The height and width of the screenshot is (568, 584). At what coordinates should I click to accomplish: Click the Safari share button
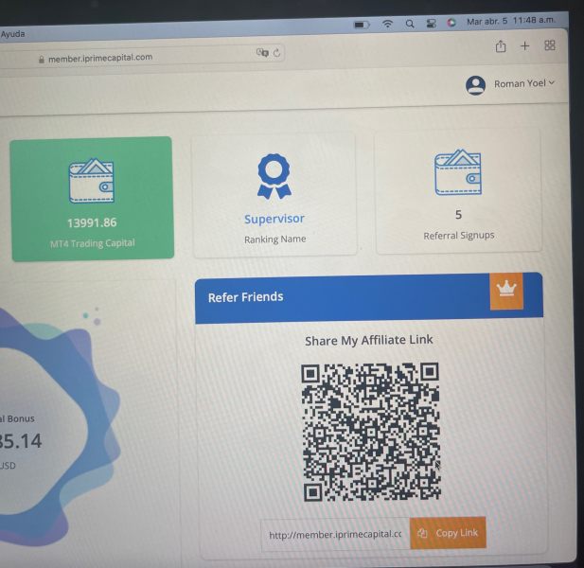coord(501,46)
